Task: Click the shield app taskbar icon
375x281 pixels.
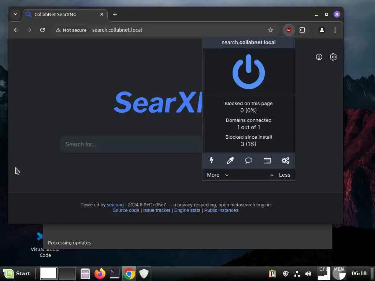Action: pos(144,274)
